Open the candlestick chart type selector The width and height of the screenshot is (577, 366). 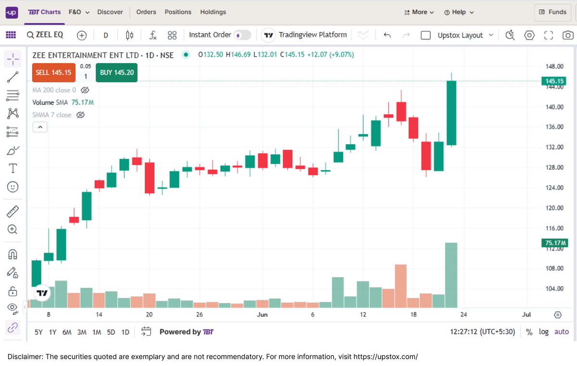129,35
